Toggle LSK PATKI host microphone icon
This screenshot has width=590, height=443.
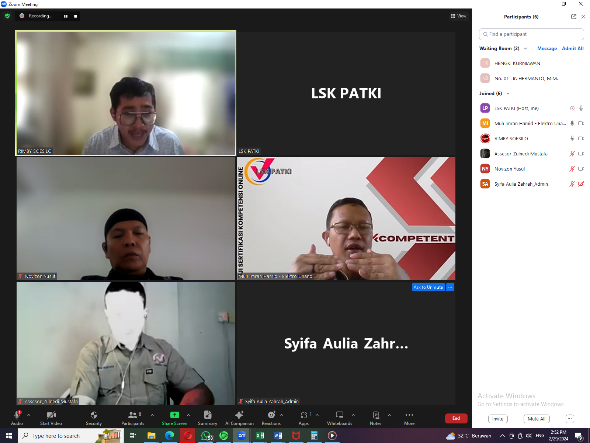coord(581,108)
